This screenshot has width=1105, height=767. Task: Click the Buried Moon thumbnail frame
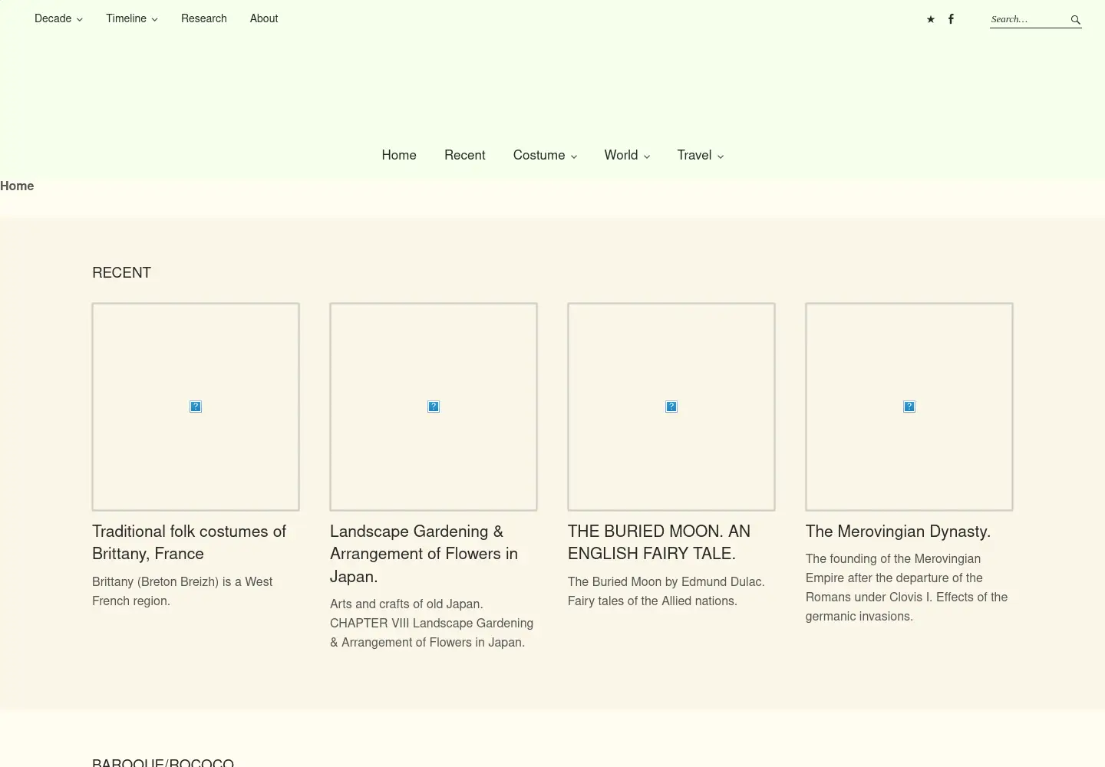coord(671,407)
